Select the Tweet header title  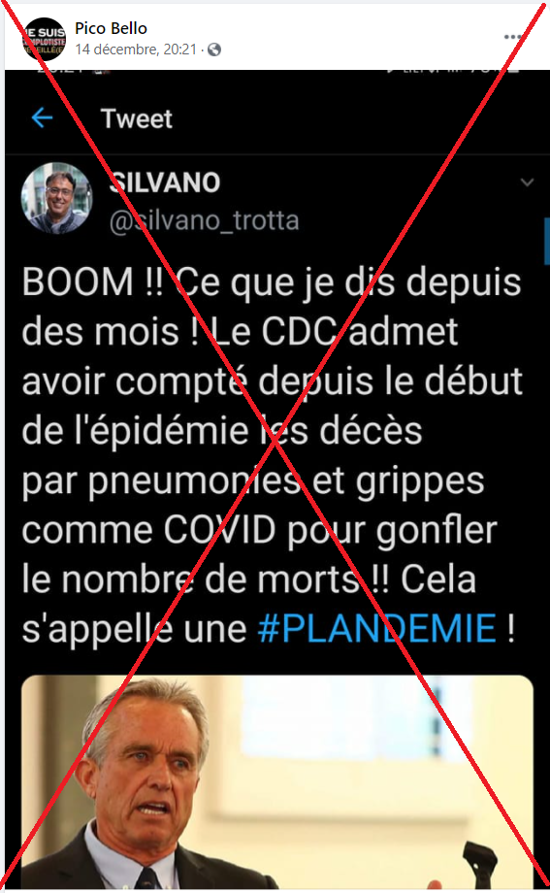pyautogui.click(x=137, y=118)
